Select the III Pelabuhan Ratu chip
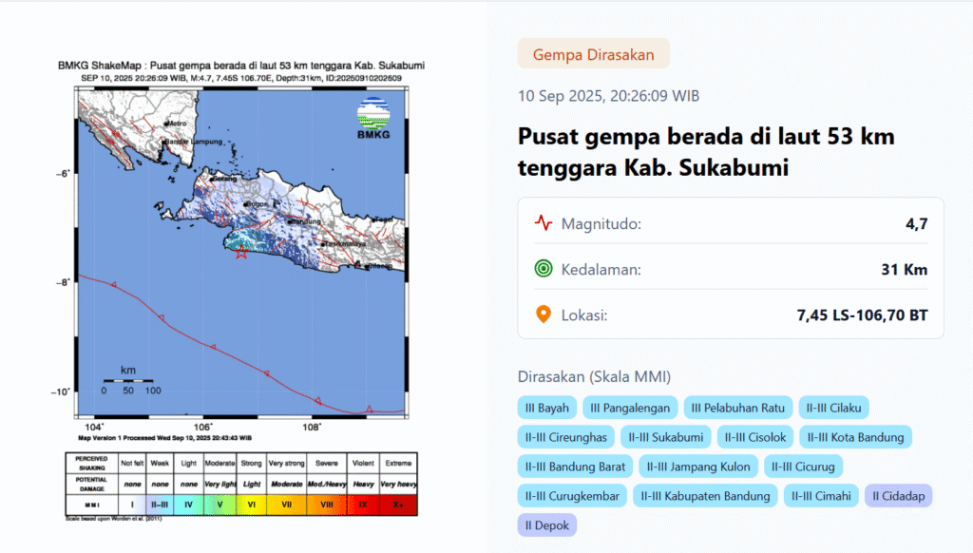This screenshot has width=973, height=553. point(737,408)
